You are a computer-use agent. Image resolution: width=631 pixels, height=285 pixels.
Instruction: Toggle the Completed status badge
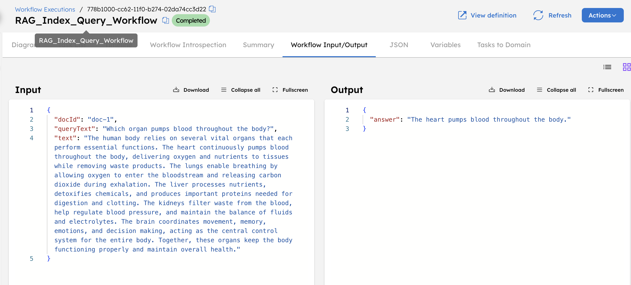tap(191, 20)
